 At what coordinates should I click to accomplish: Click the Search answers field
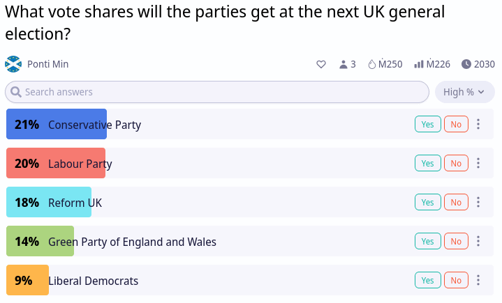(217, 92)
